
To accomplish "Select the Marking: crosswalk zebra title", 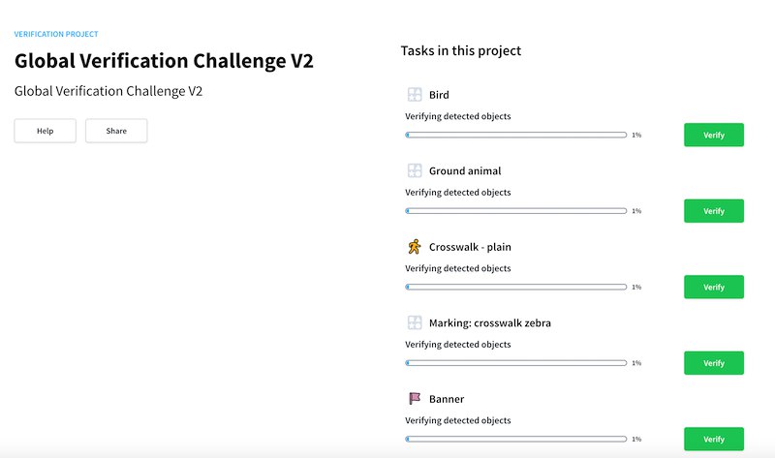I will point(490,323).
